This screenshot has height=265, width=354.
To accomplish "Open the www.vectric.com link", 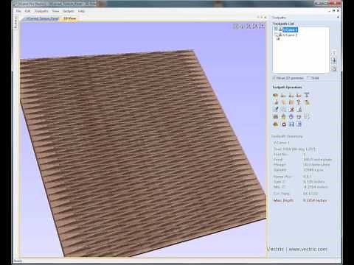I will pos(308,250).
